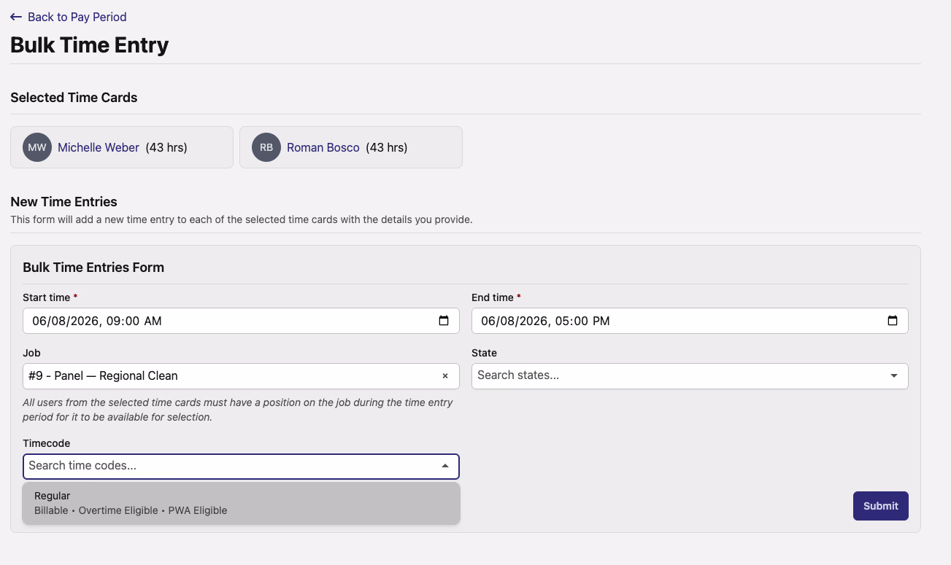The height and width of the screenshot is (565, 951).
Task: Click the RB avatar circle
Action: (266, 147)
